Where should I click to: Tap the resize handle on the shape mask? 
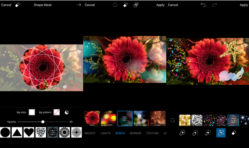pos(65,87)
